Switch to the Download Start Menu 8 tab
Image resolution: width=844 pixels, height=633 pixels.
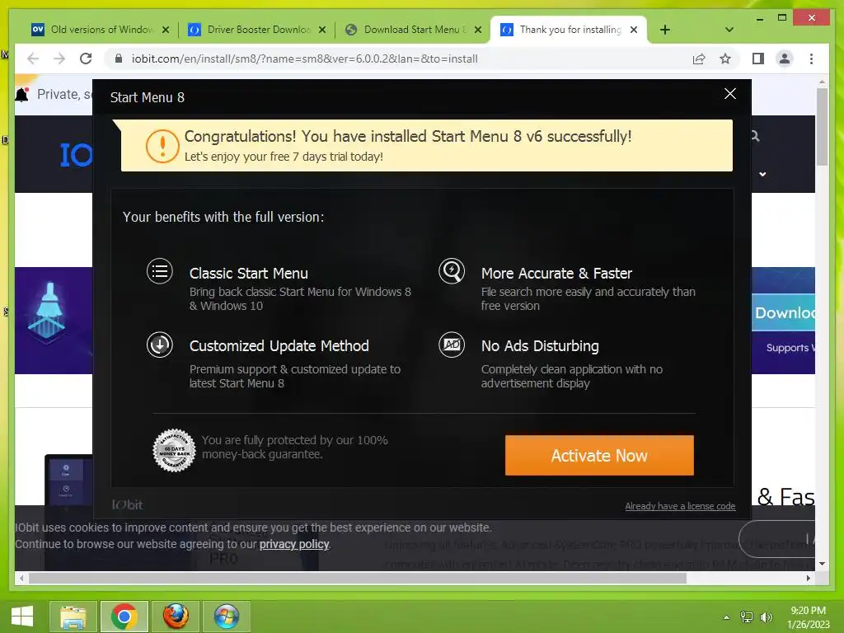tap(414, 30)
